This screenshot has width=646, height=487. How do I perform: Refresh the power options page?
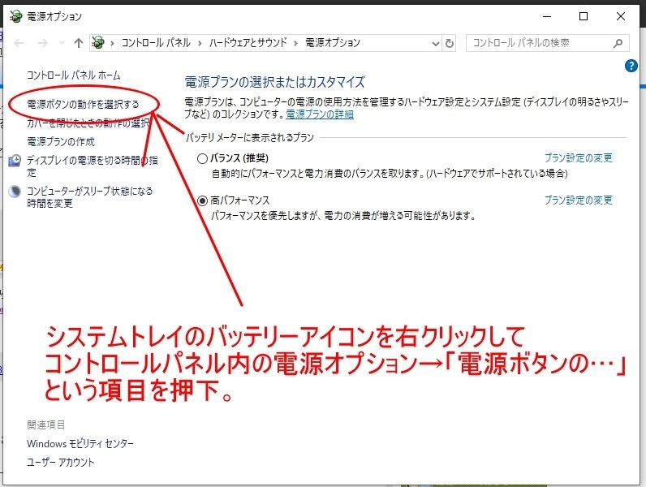450,43
